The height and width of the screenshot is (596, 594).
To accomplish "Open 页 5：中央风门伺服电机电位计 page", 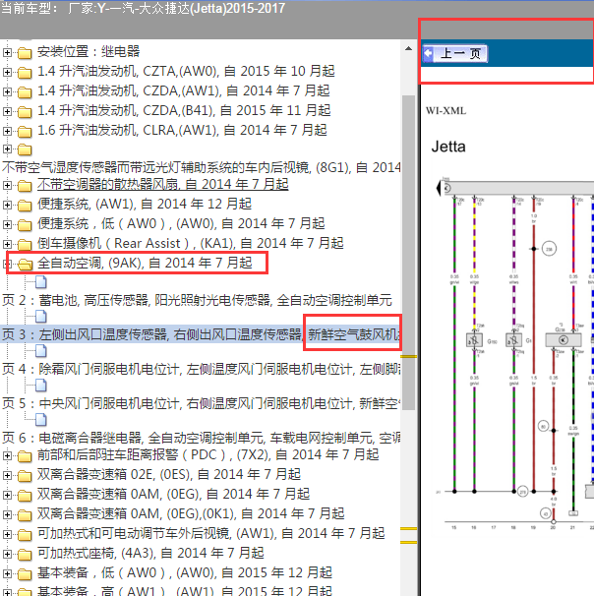I will tap(201, 403).
